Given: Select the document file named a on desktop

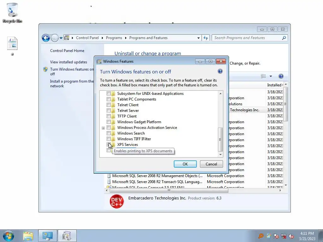Looking at the screenshot, I should coord(12,46).
